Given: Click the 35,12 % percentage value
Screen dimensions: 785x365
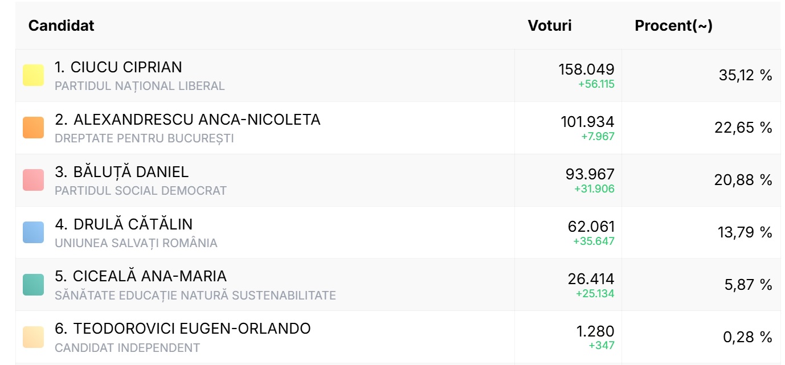Looking at the screenshot, I should (x=745, y=75).
